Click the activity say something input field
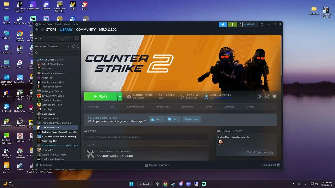Image resolution: width=335 pixels, height=188 pixels. pos(146,137)
